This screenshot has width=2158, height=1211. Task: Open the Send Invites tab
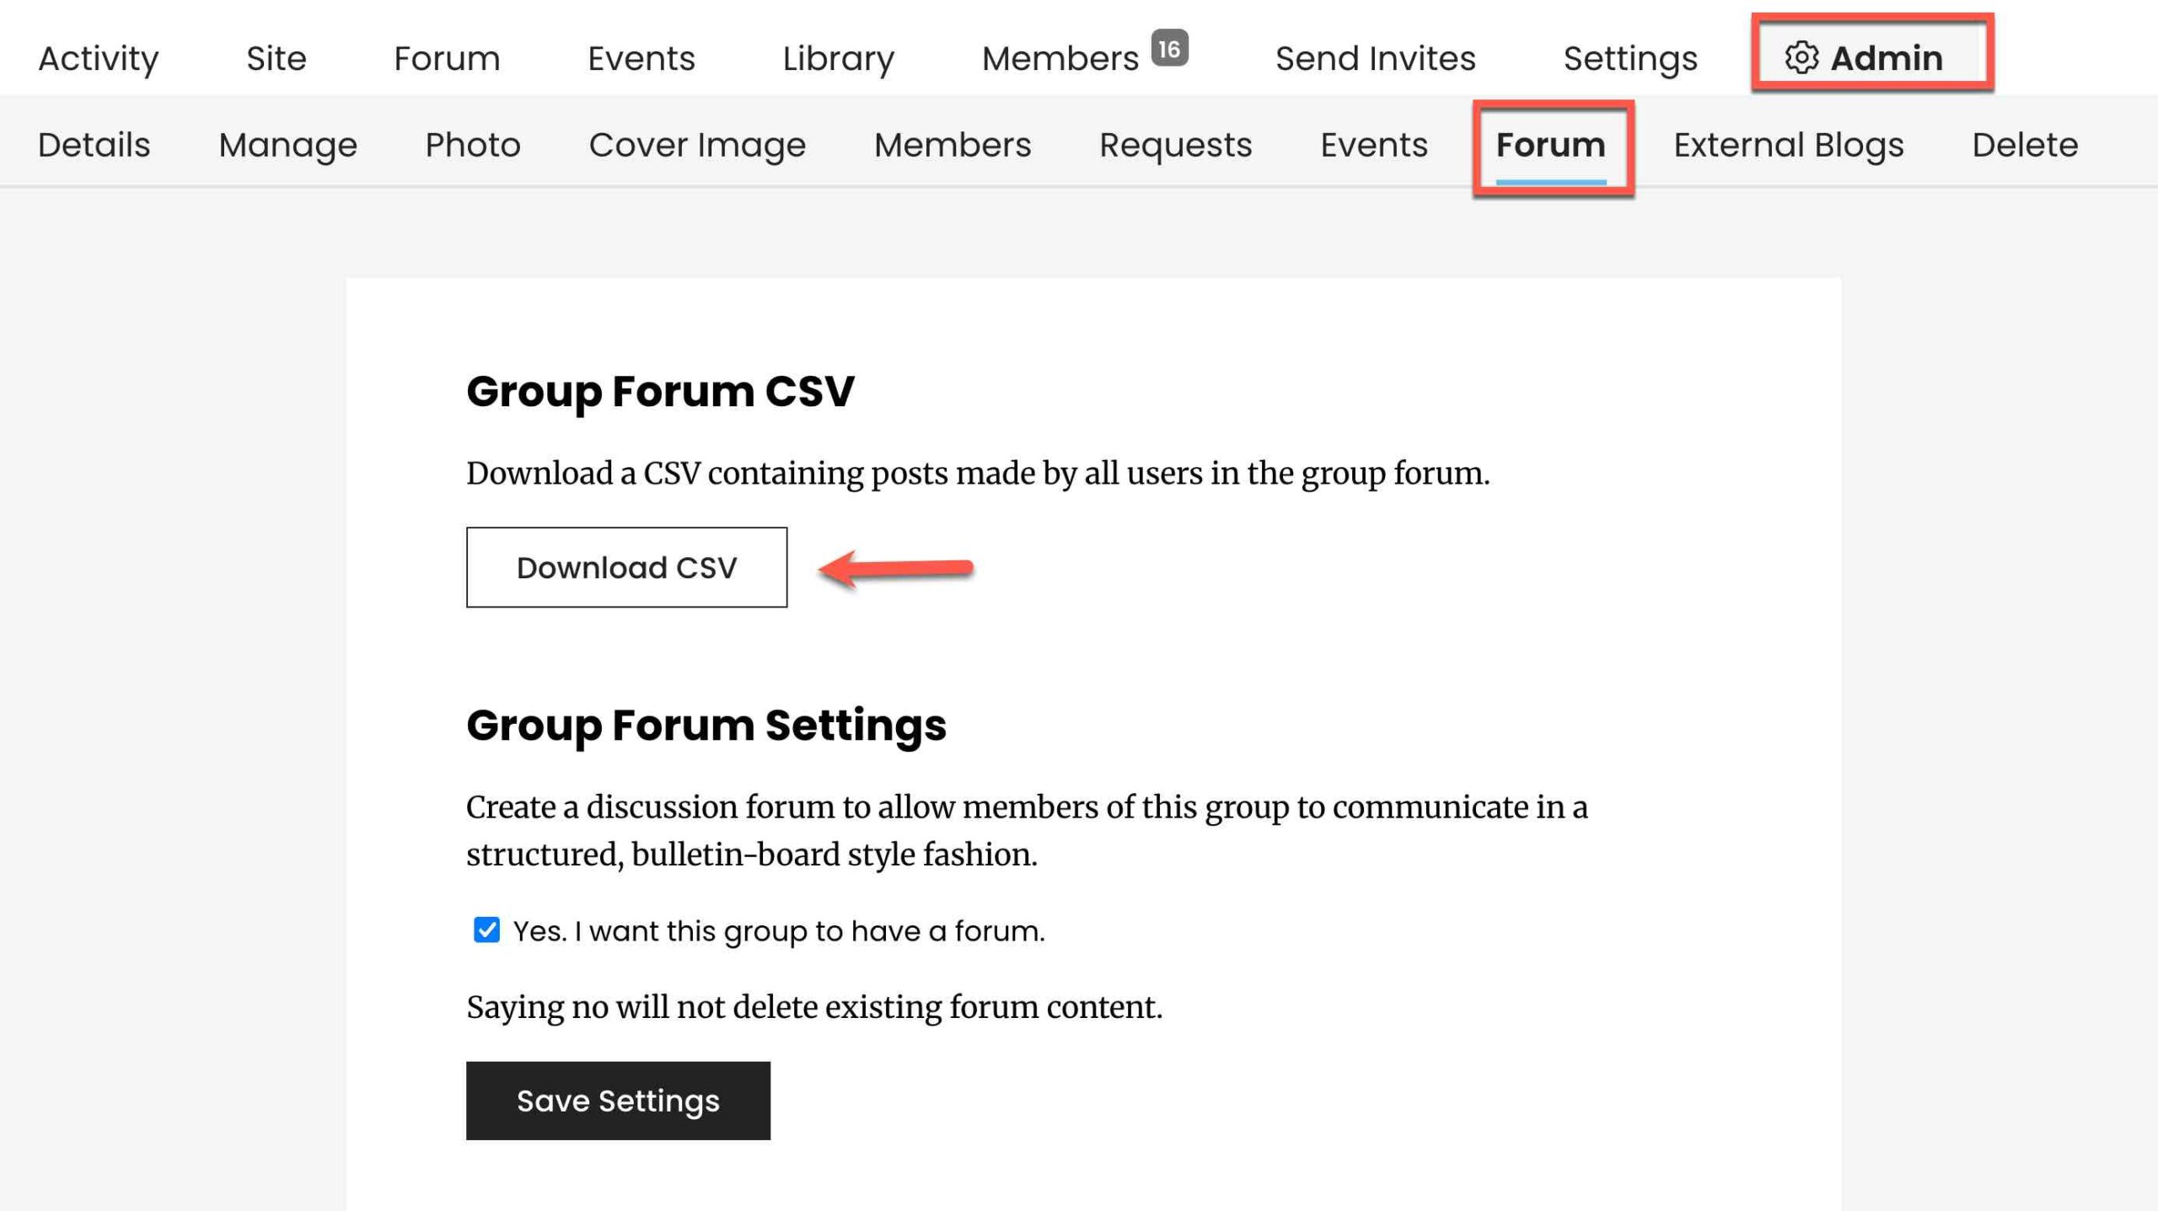click(1376, 58)
